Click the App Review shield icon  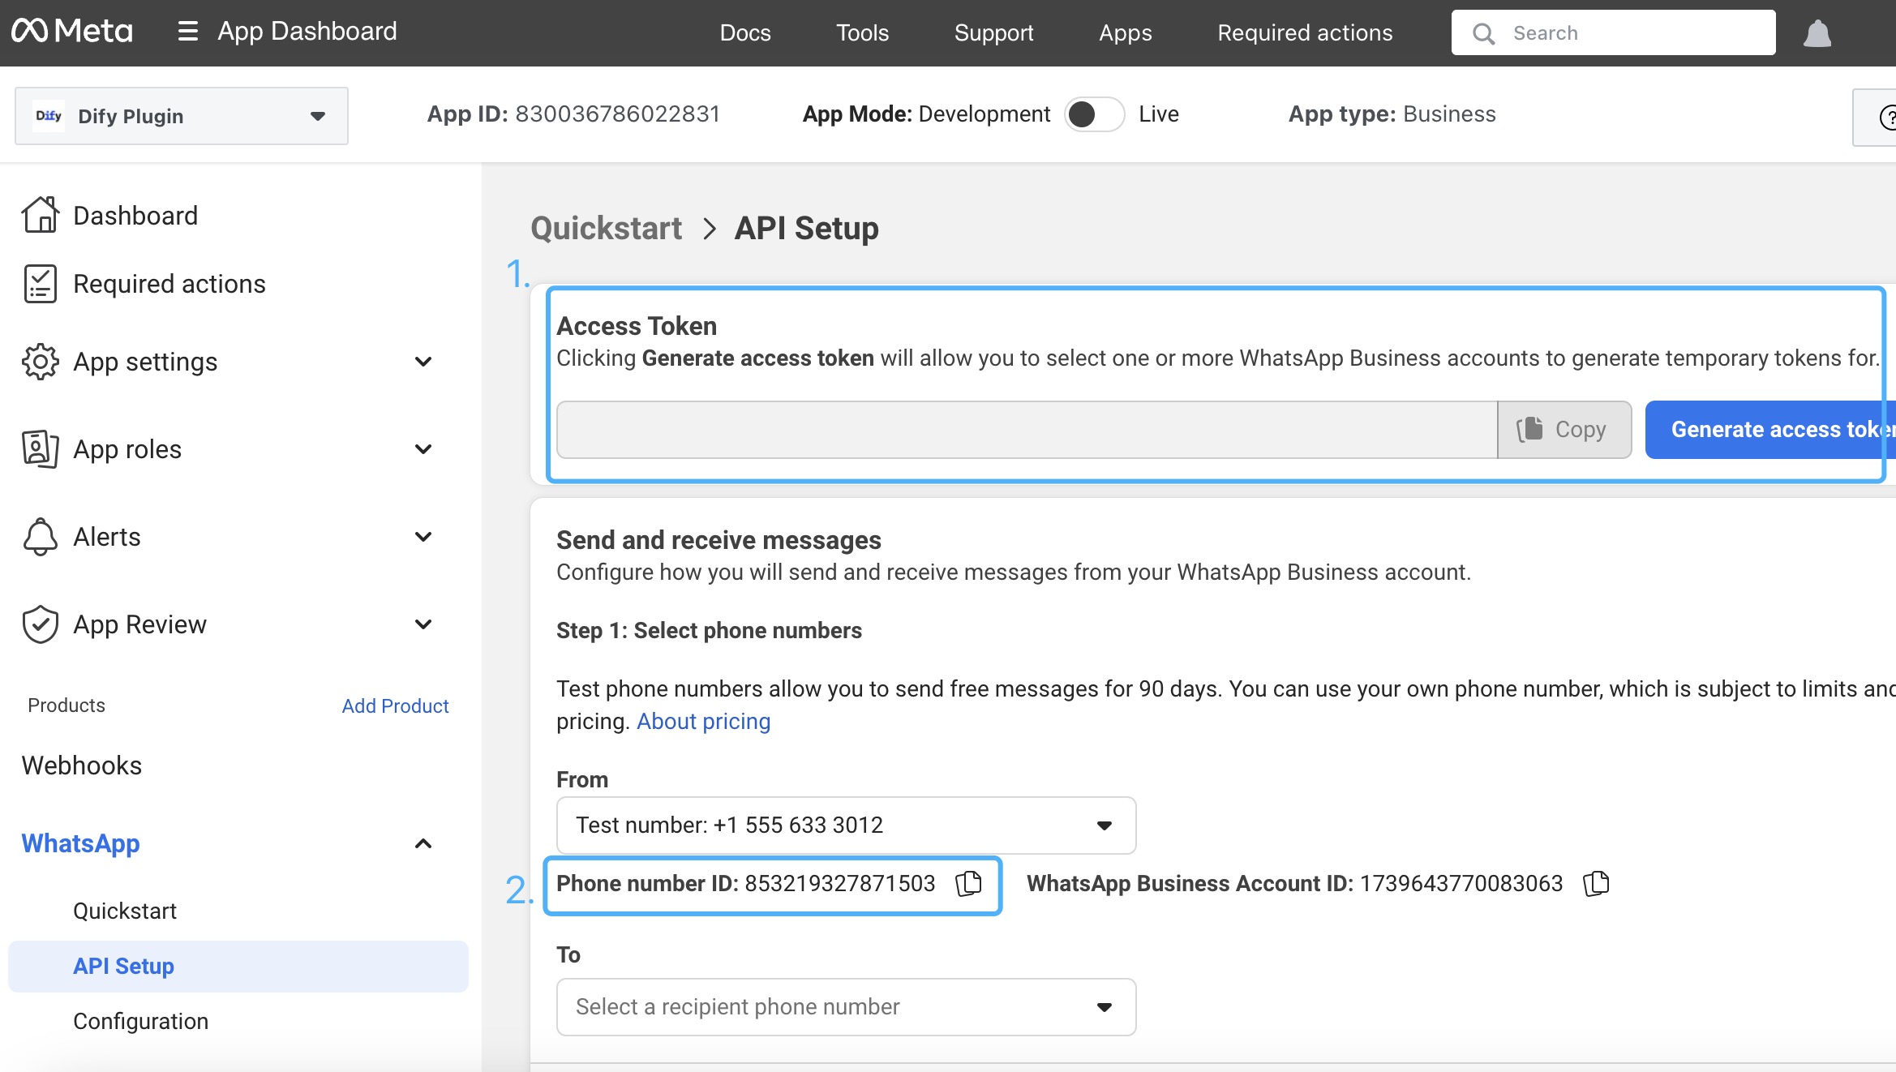click(40, 624)
